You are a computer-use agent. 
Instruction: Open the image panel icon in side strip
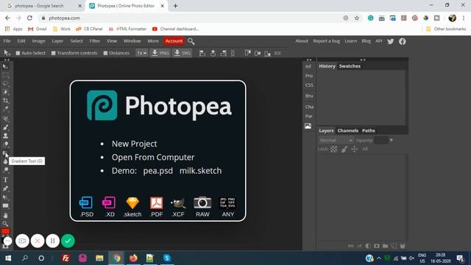click(308, 126)
